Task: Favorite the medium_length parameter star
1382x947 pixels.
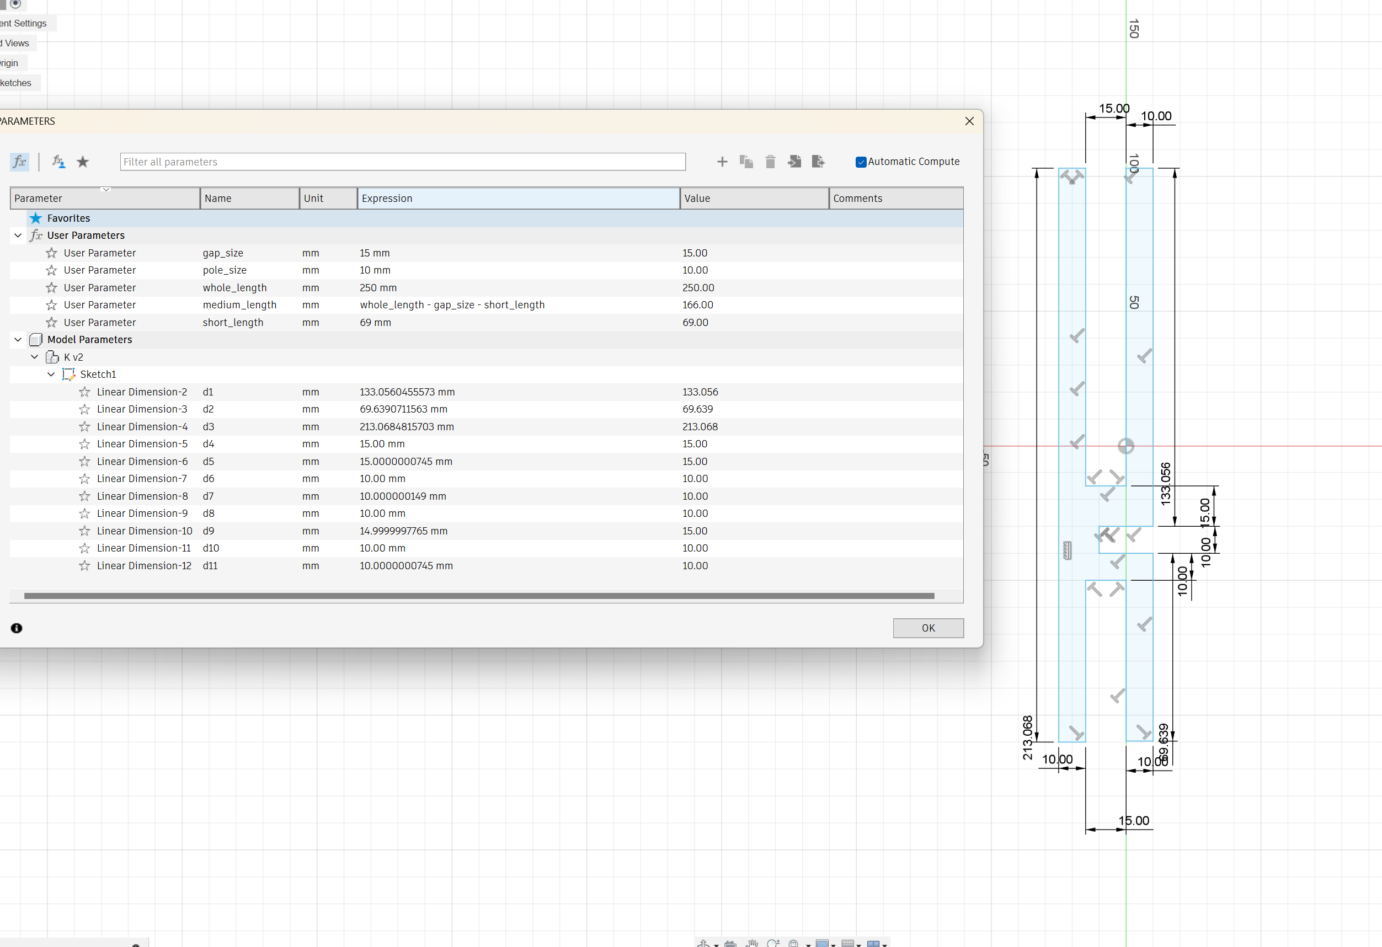Action: (52, 305)
